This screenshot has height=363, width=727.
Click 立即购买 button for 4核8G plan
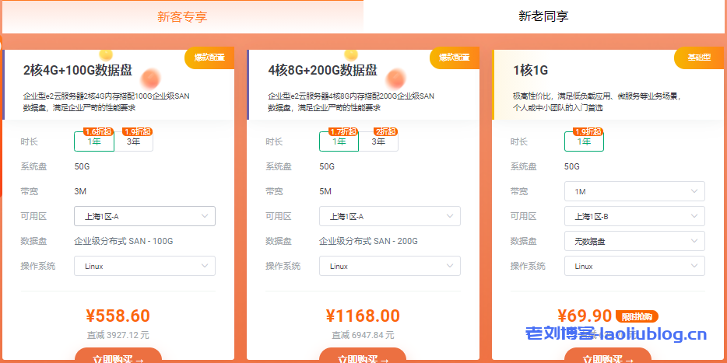pos(363,358)
